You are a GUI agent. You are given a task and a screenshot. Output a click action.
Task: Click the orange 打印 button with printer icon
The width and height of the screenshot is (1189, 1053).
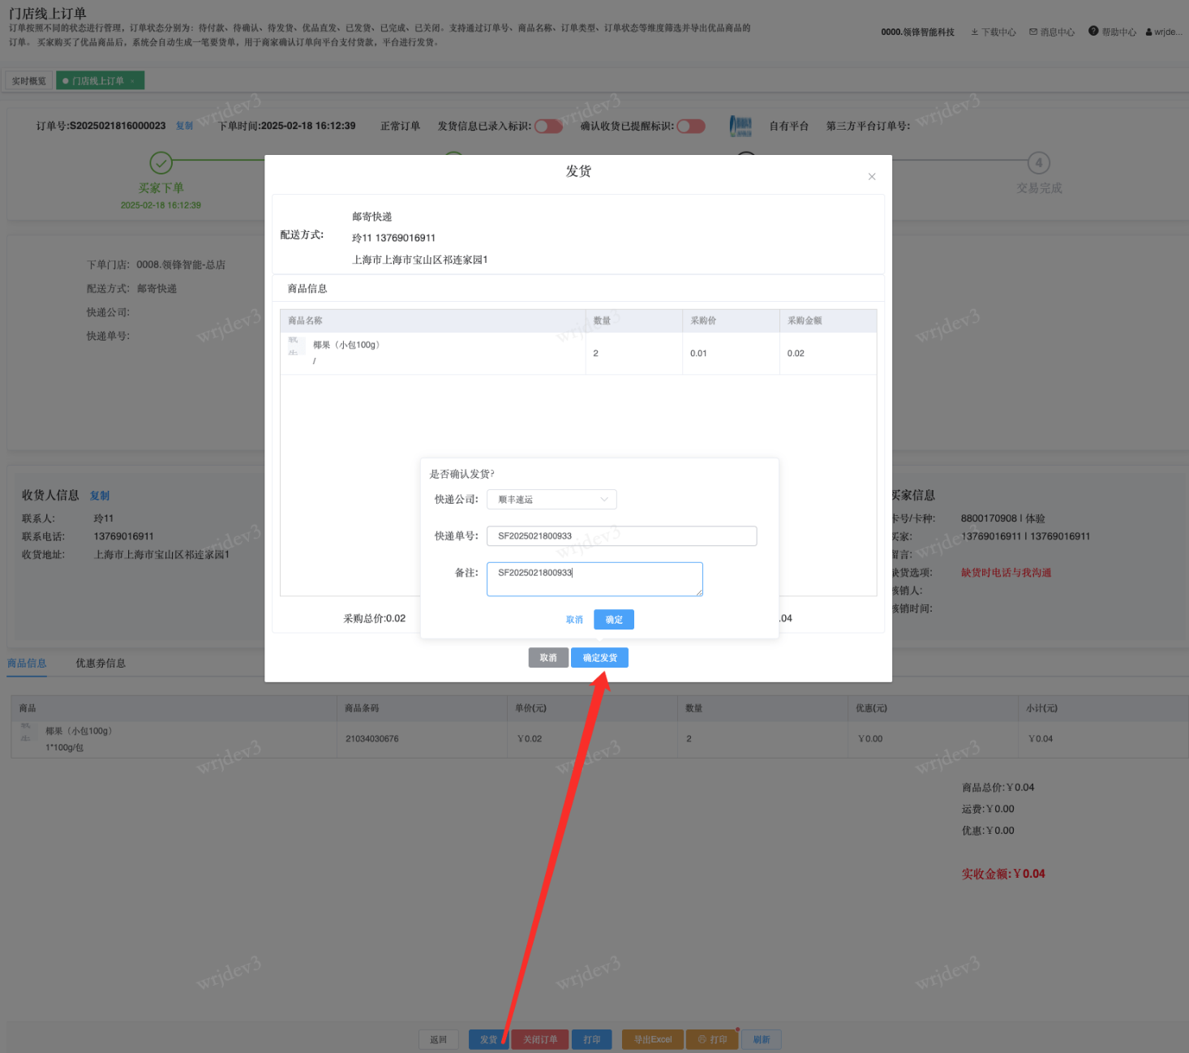[x=712, y=1039]
